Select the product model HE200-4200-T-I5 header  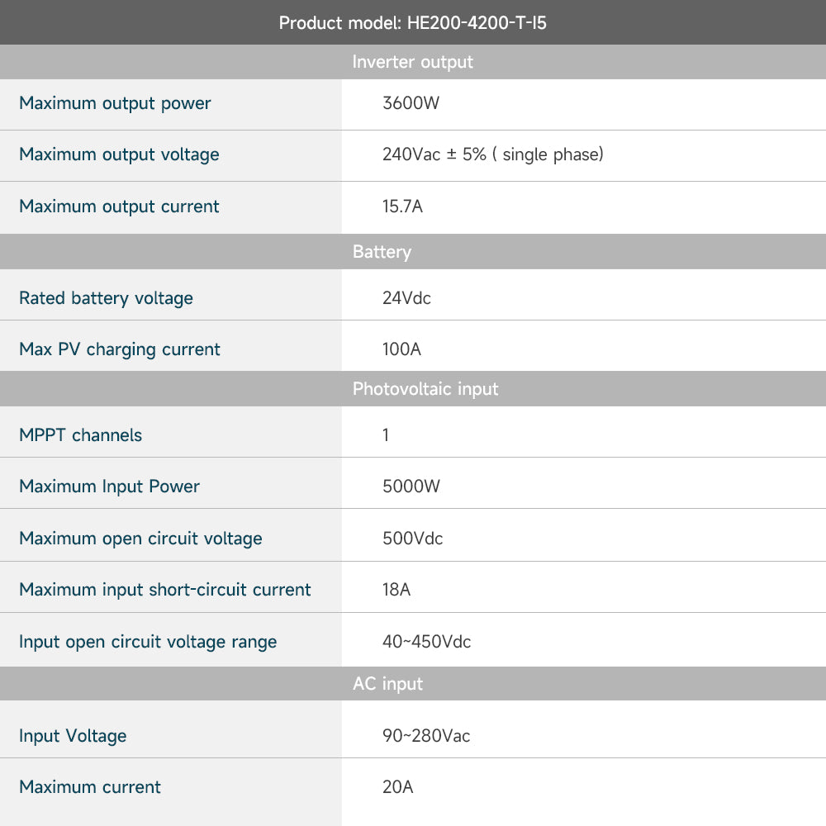pyautogui.click(x=413, y=22)
